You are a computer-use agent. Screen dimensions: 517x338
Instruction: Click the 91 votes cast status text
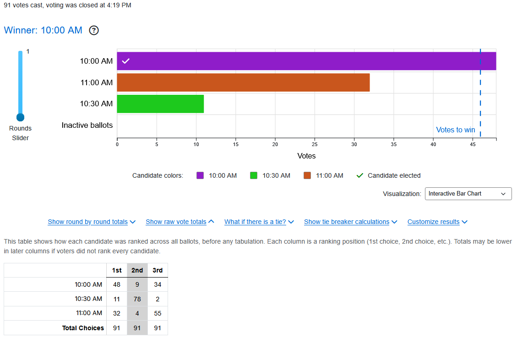pyautogui.click(x=68, y=5)
